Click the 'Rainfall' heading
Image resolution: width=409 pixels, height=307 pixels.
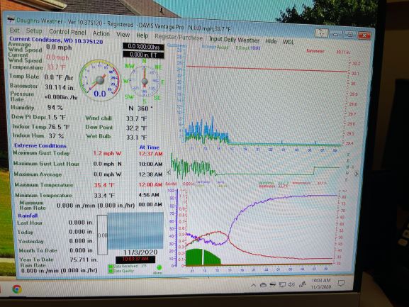tap(28, 216)
